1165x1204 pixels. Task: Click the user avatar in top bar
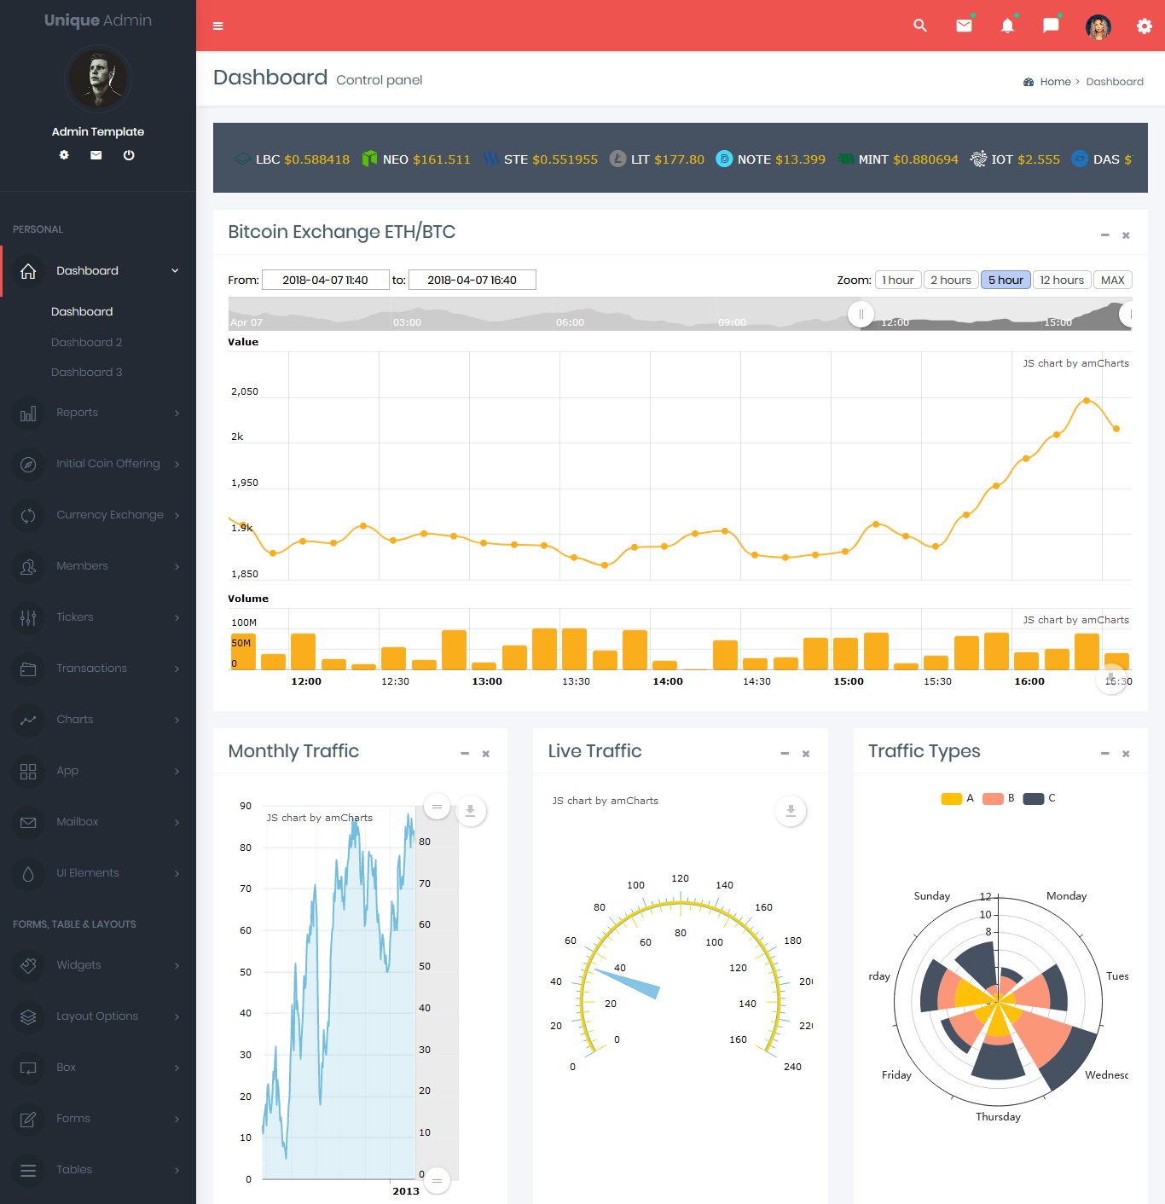1098,27
